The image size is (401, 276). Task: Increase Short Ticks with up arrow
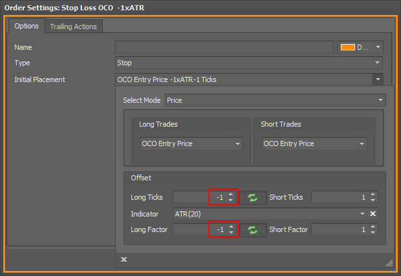tap(373, 195)
